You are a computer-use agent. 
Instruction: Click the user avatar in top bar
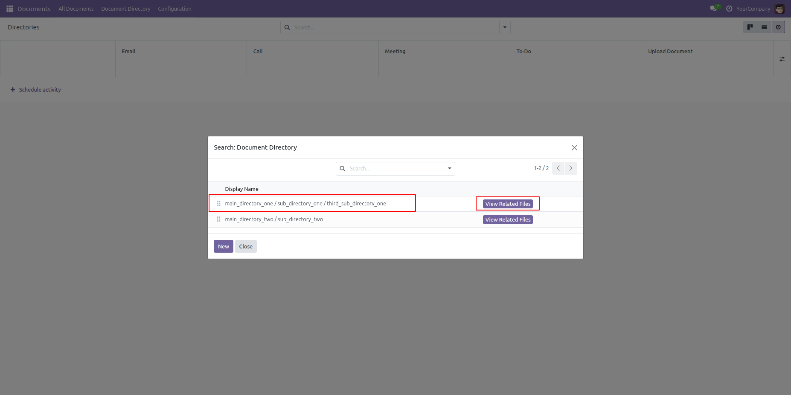click(779, 9)
